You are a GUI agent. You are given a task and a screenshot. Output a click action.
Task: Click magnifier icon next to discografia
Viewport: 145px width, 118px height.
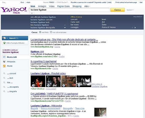pyautogui.click(x=4, y=87)
